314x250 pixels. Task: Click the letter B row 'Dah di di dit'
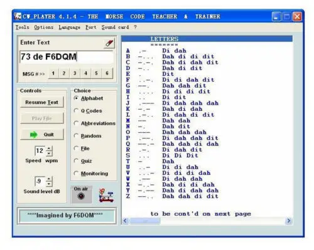pyautogui.click(x=188, y=56)
